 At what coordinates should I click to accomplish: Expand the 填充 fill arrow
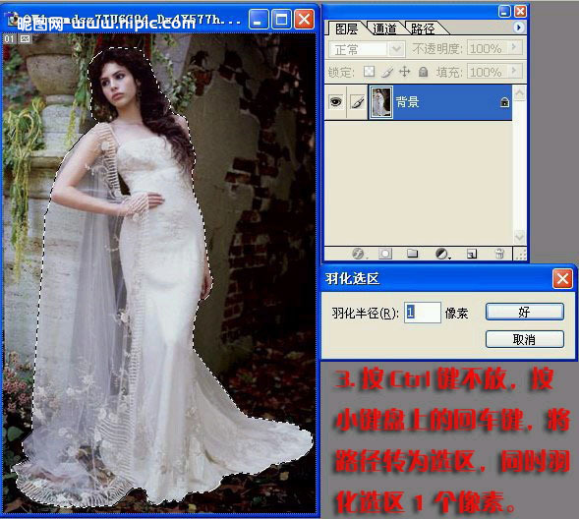pyautogui.click(x=514, y=71)
